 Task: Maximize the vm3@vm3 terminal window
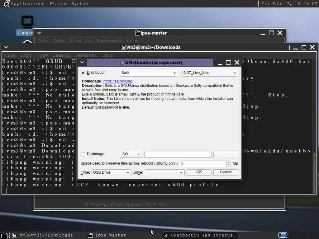(x=304, y=47)
